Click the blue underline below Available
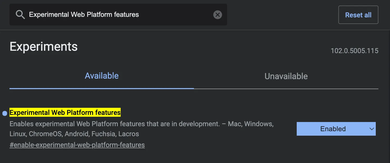 (x=102, y=89)
